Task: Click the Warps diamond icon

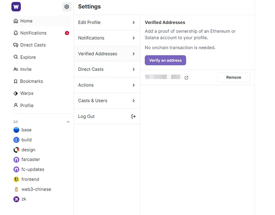Action: point(16,94)
